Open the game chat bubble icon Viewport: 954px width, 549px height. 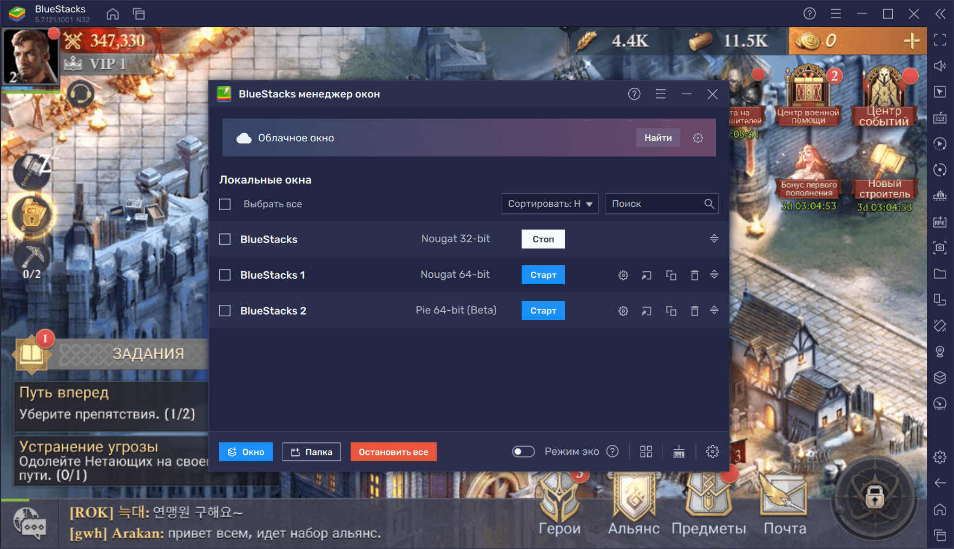[x=30, y=523]
